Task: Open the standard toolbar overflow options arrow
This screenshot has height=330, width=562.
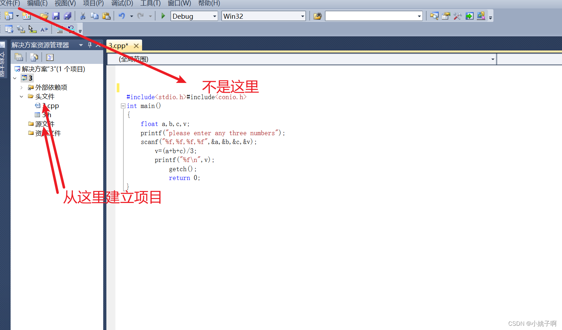Action: coord(491,17)
